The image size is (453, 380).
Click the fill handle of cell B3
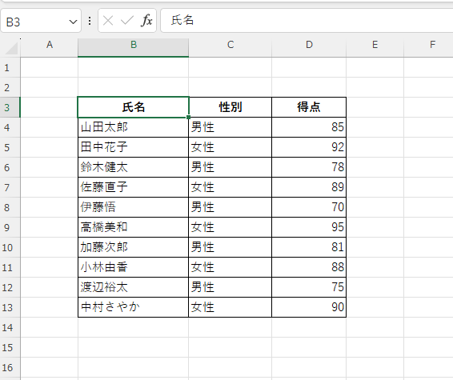(x=188, y=118)
